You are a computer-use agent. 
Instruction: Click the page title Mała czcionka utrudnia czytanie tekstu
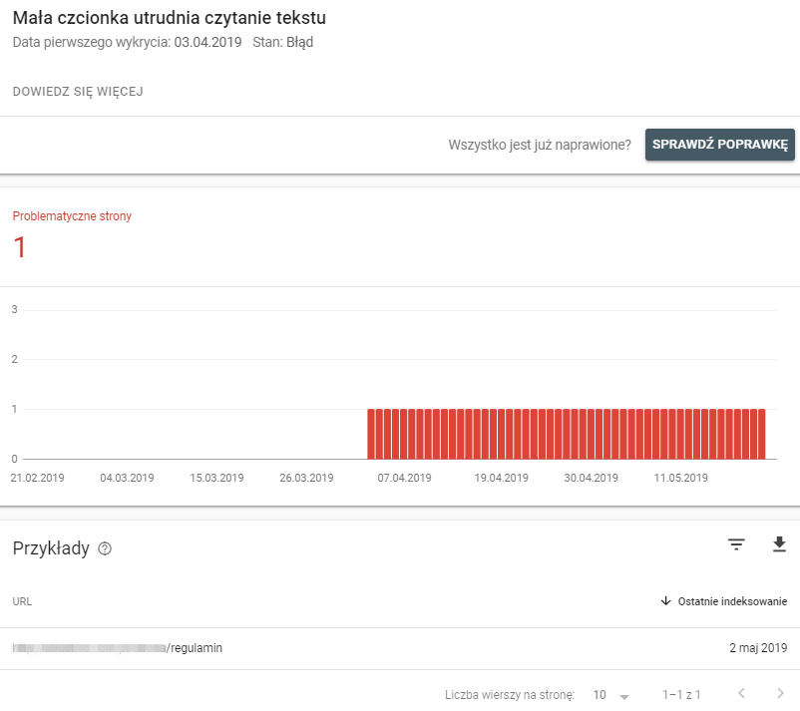tap(169, 18)
